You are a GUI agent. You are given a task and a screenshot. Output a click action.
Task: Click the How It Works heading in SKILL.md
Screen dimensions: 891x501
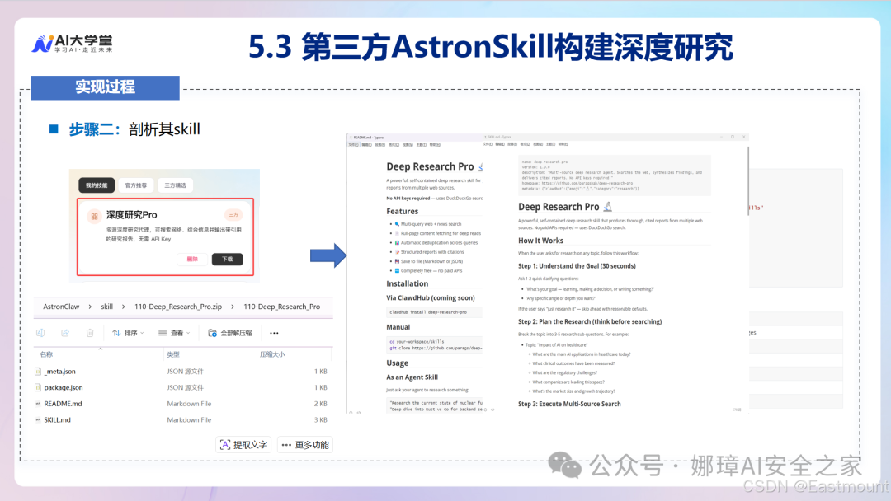(x=540, y=241)
